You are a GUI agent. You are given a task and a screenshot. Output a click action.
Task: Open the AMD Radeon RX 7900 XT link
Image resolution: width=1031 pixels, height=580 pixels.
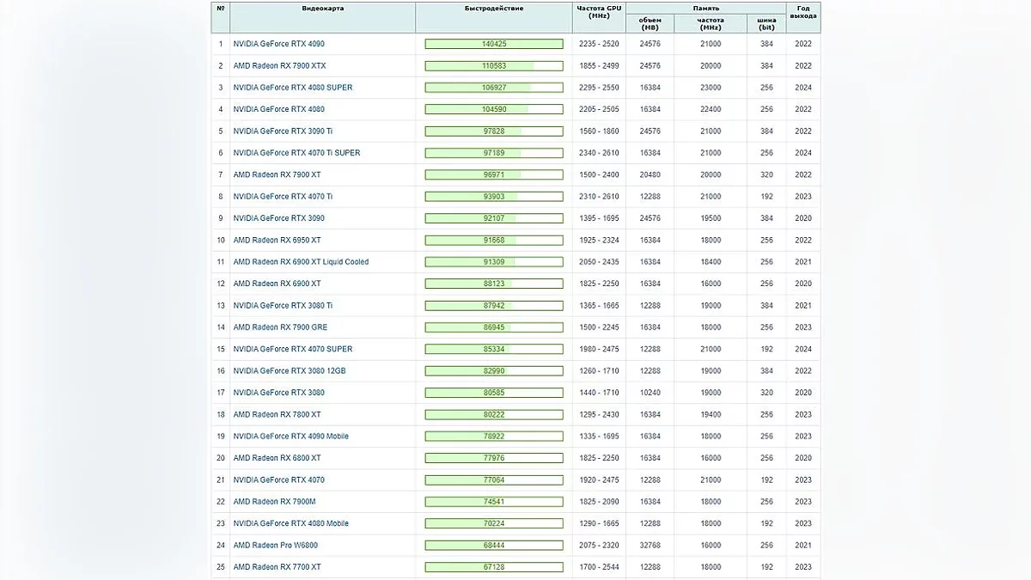(x=277, y=174)
